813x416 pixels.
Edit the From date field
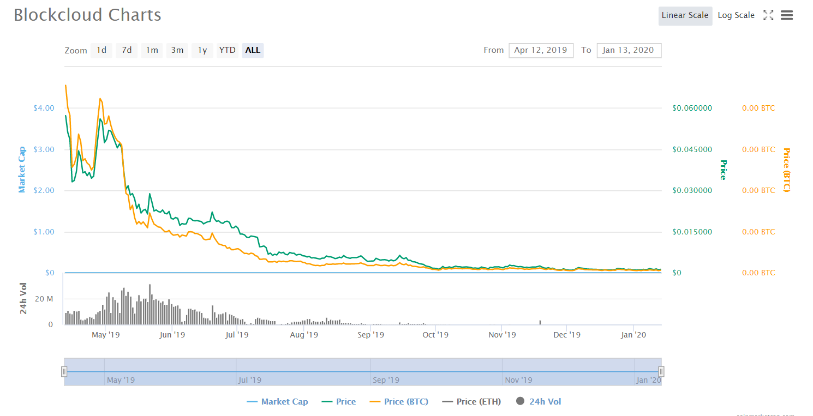click(x=541, y=50)
